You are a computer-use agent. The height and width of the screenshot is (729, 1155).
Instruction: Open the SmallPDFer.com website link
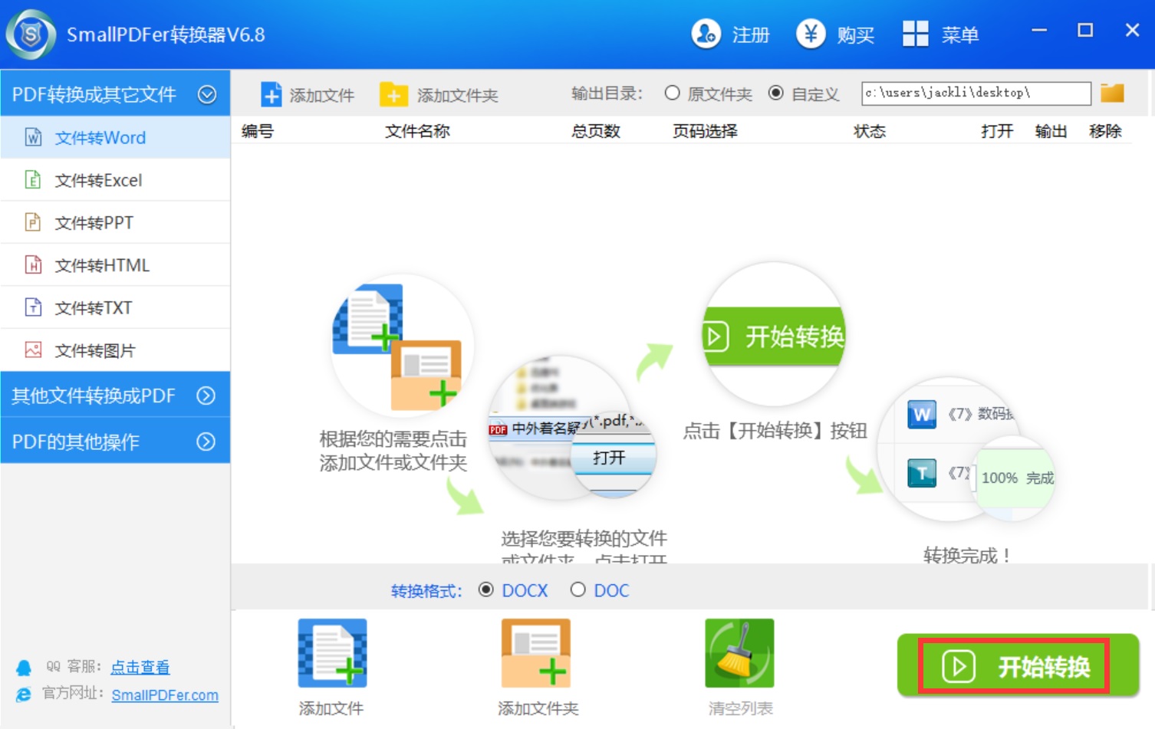point(165,695)
